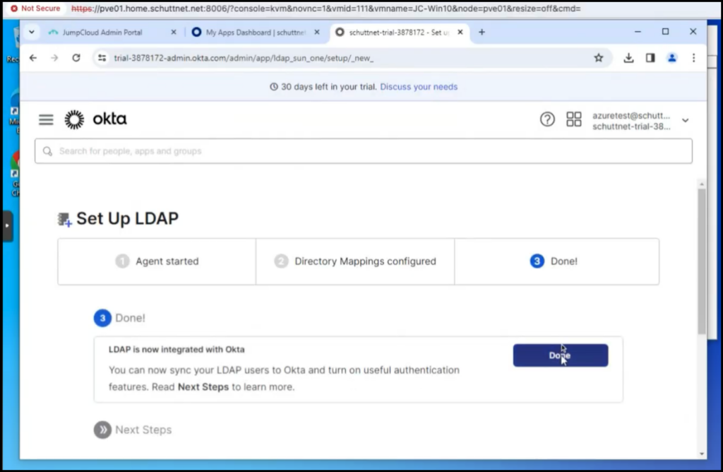Click the Set Up LDAP directory icon
The height and width of the screenshot is (472, 723).
coord(64,219)
